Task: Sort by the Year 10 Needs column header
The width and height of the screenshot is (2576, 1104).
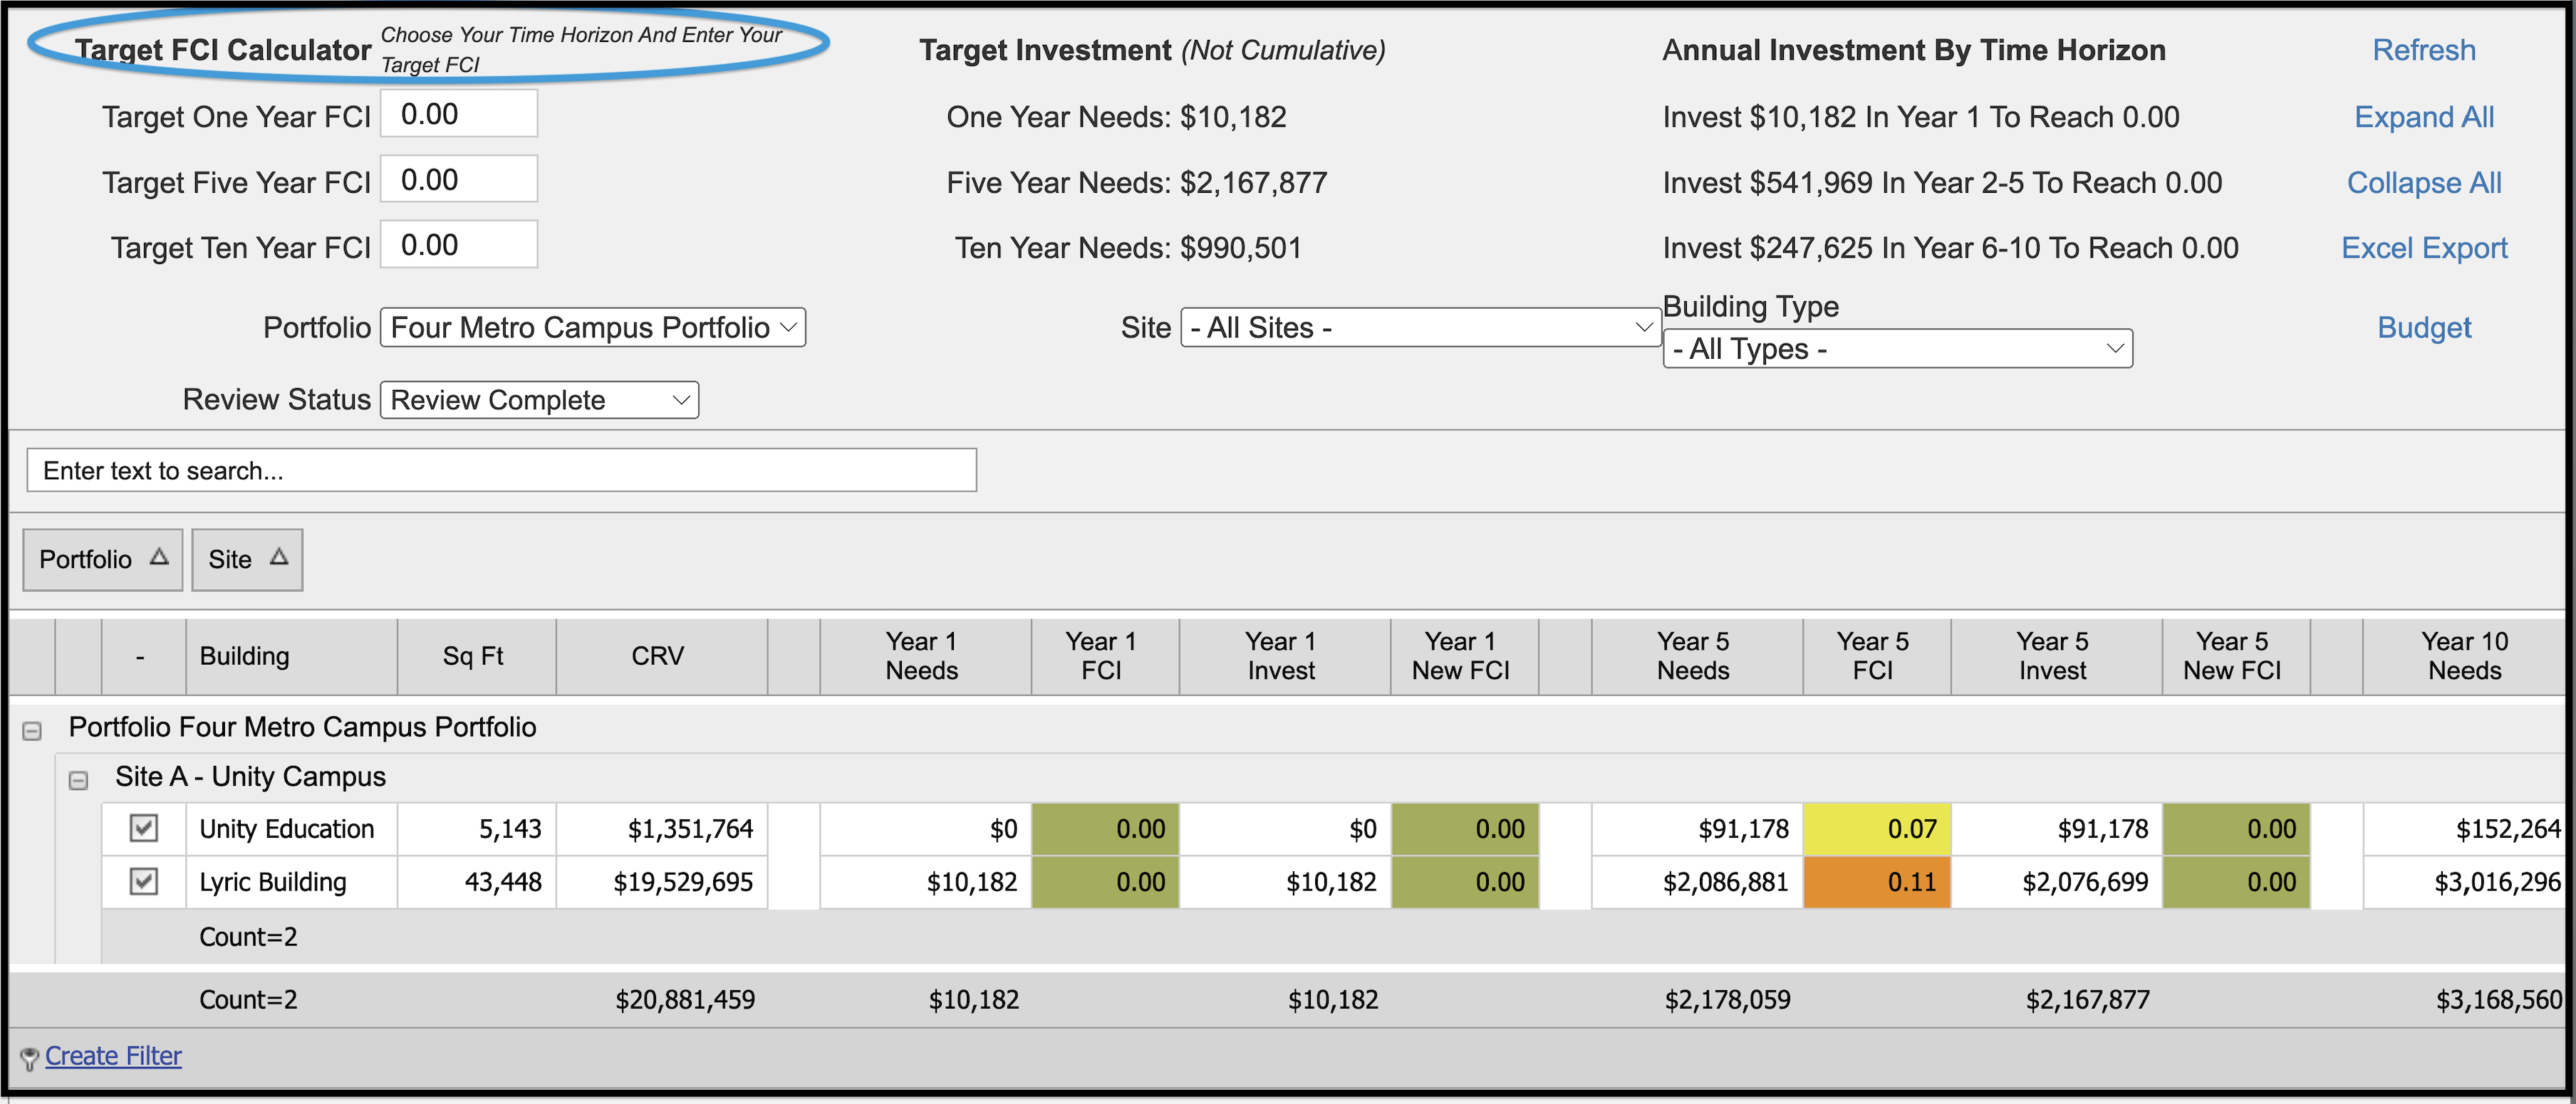Action: point(2466,656)
